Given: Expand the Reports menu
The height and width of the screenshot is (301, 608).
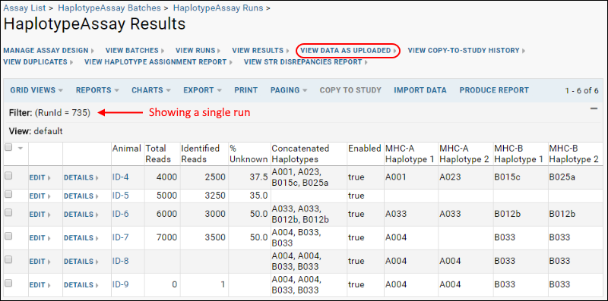Looking at the screenshot, I should pyautogui.click(x=97, y=90).
